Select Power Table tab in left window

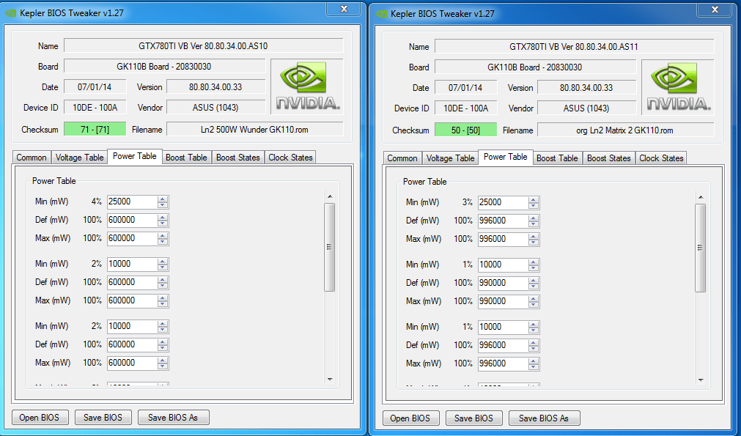pyautogui.click(x=135, y=156)
